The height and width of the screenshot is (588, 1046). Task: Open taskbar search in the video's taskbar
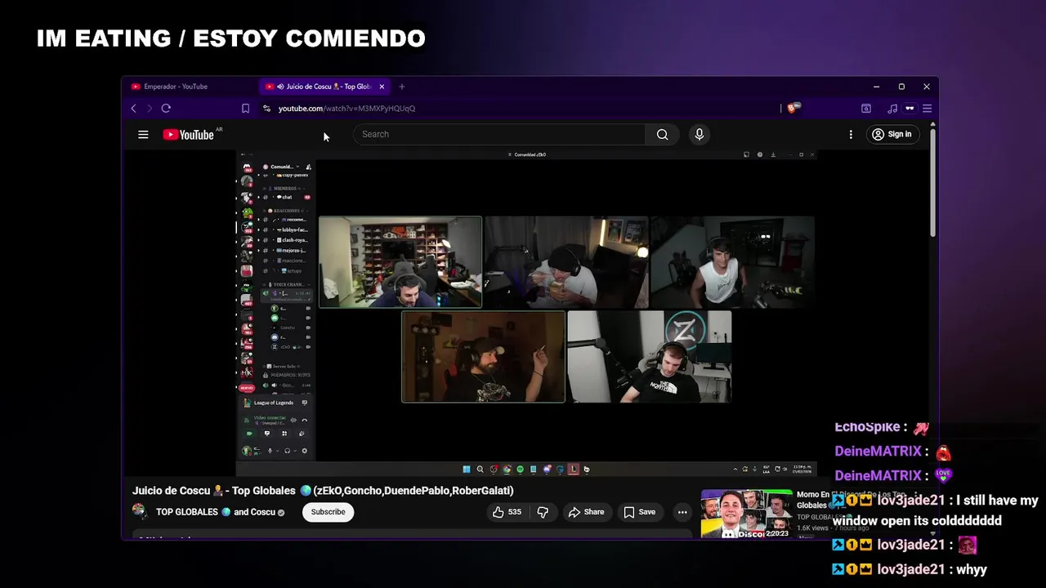pyautogui.click(x=480, y=470)
